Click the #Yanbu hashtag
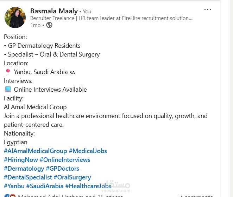This screenshot has height=197, width=233. (x=14, y=186)
